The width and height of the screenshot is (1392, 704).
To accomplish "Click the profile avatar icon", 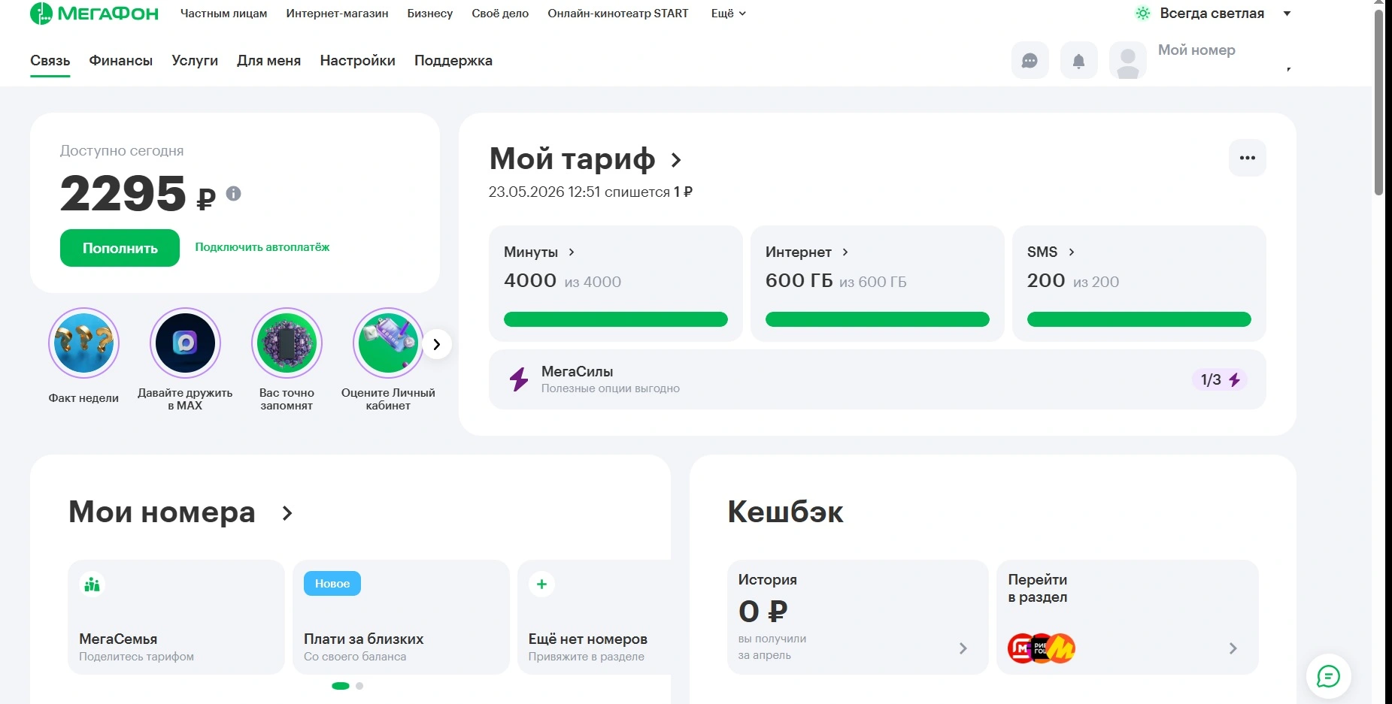I will (x=1127, y=61).
